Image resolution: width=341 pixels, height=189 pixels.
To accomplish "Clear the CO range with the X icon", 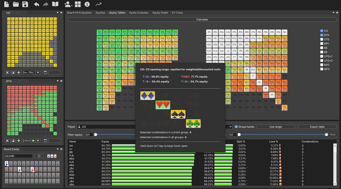I will tap(7, 72).
